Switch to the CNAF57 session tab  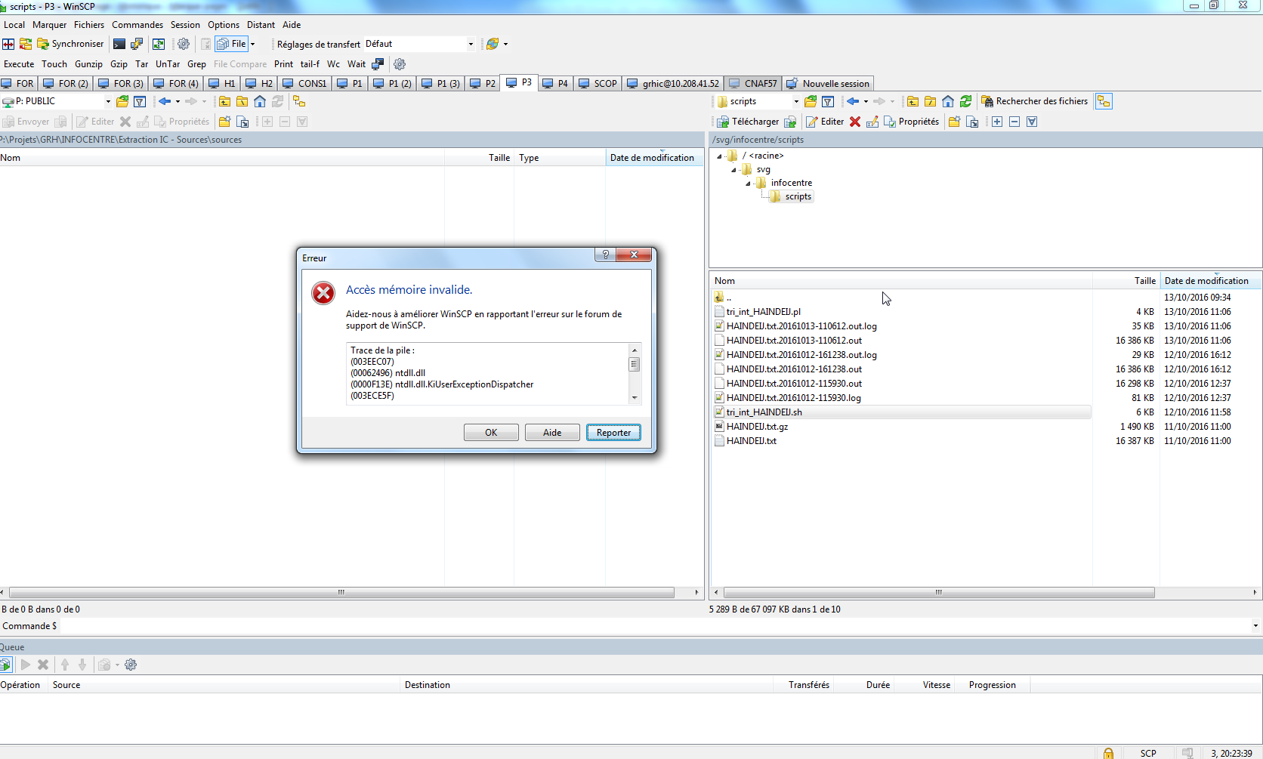[759, 83]
